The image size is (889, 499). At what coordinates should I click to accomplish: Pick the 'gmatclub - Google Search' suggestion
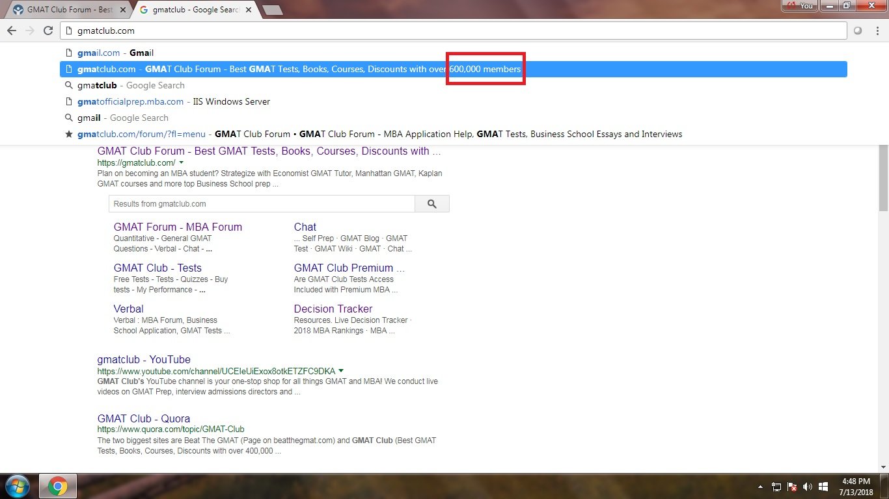pyautogui.click(x=454, y=85)
